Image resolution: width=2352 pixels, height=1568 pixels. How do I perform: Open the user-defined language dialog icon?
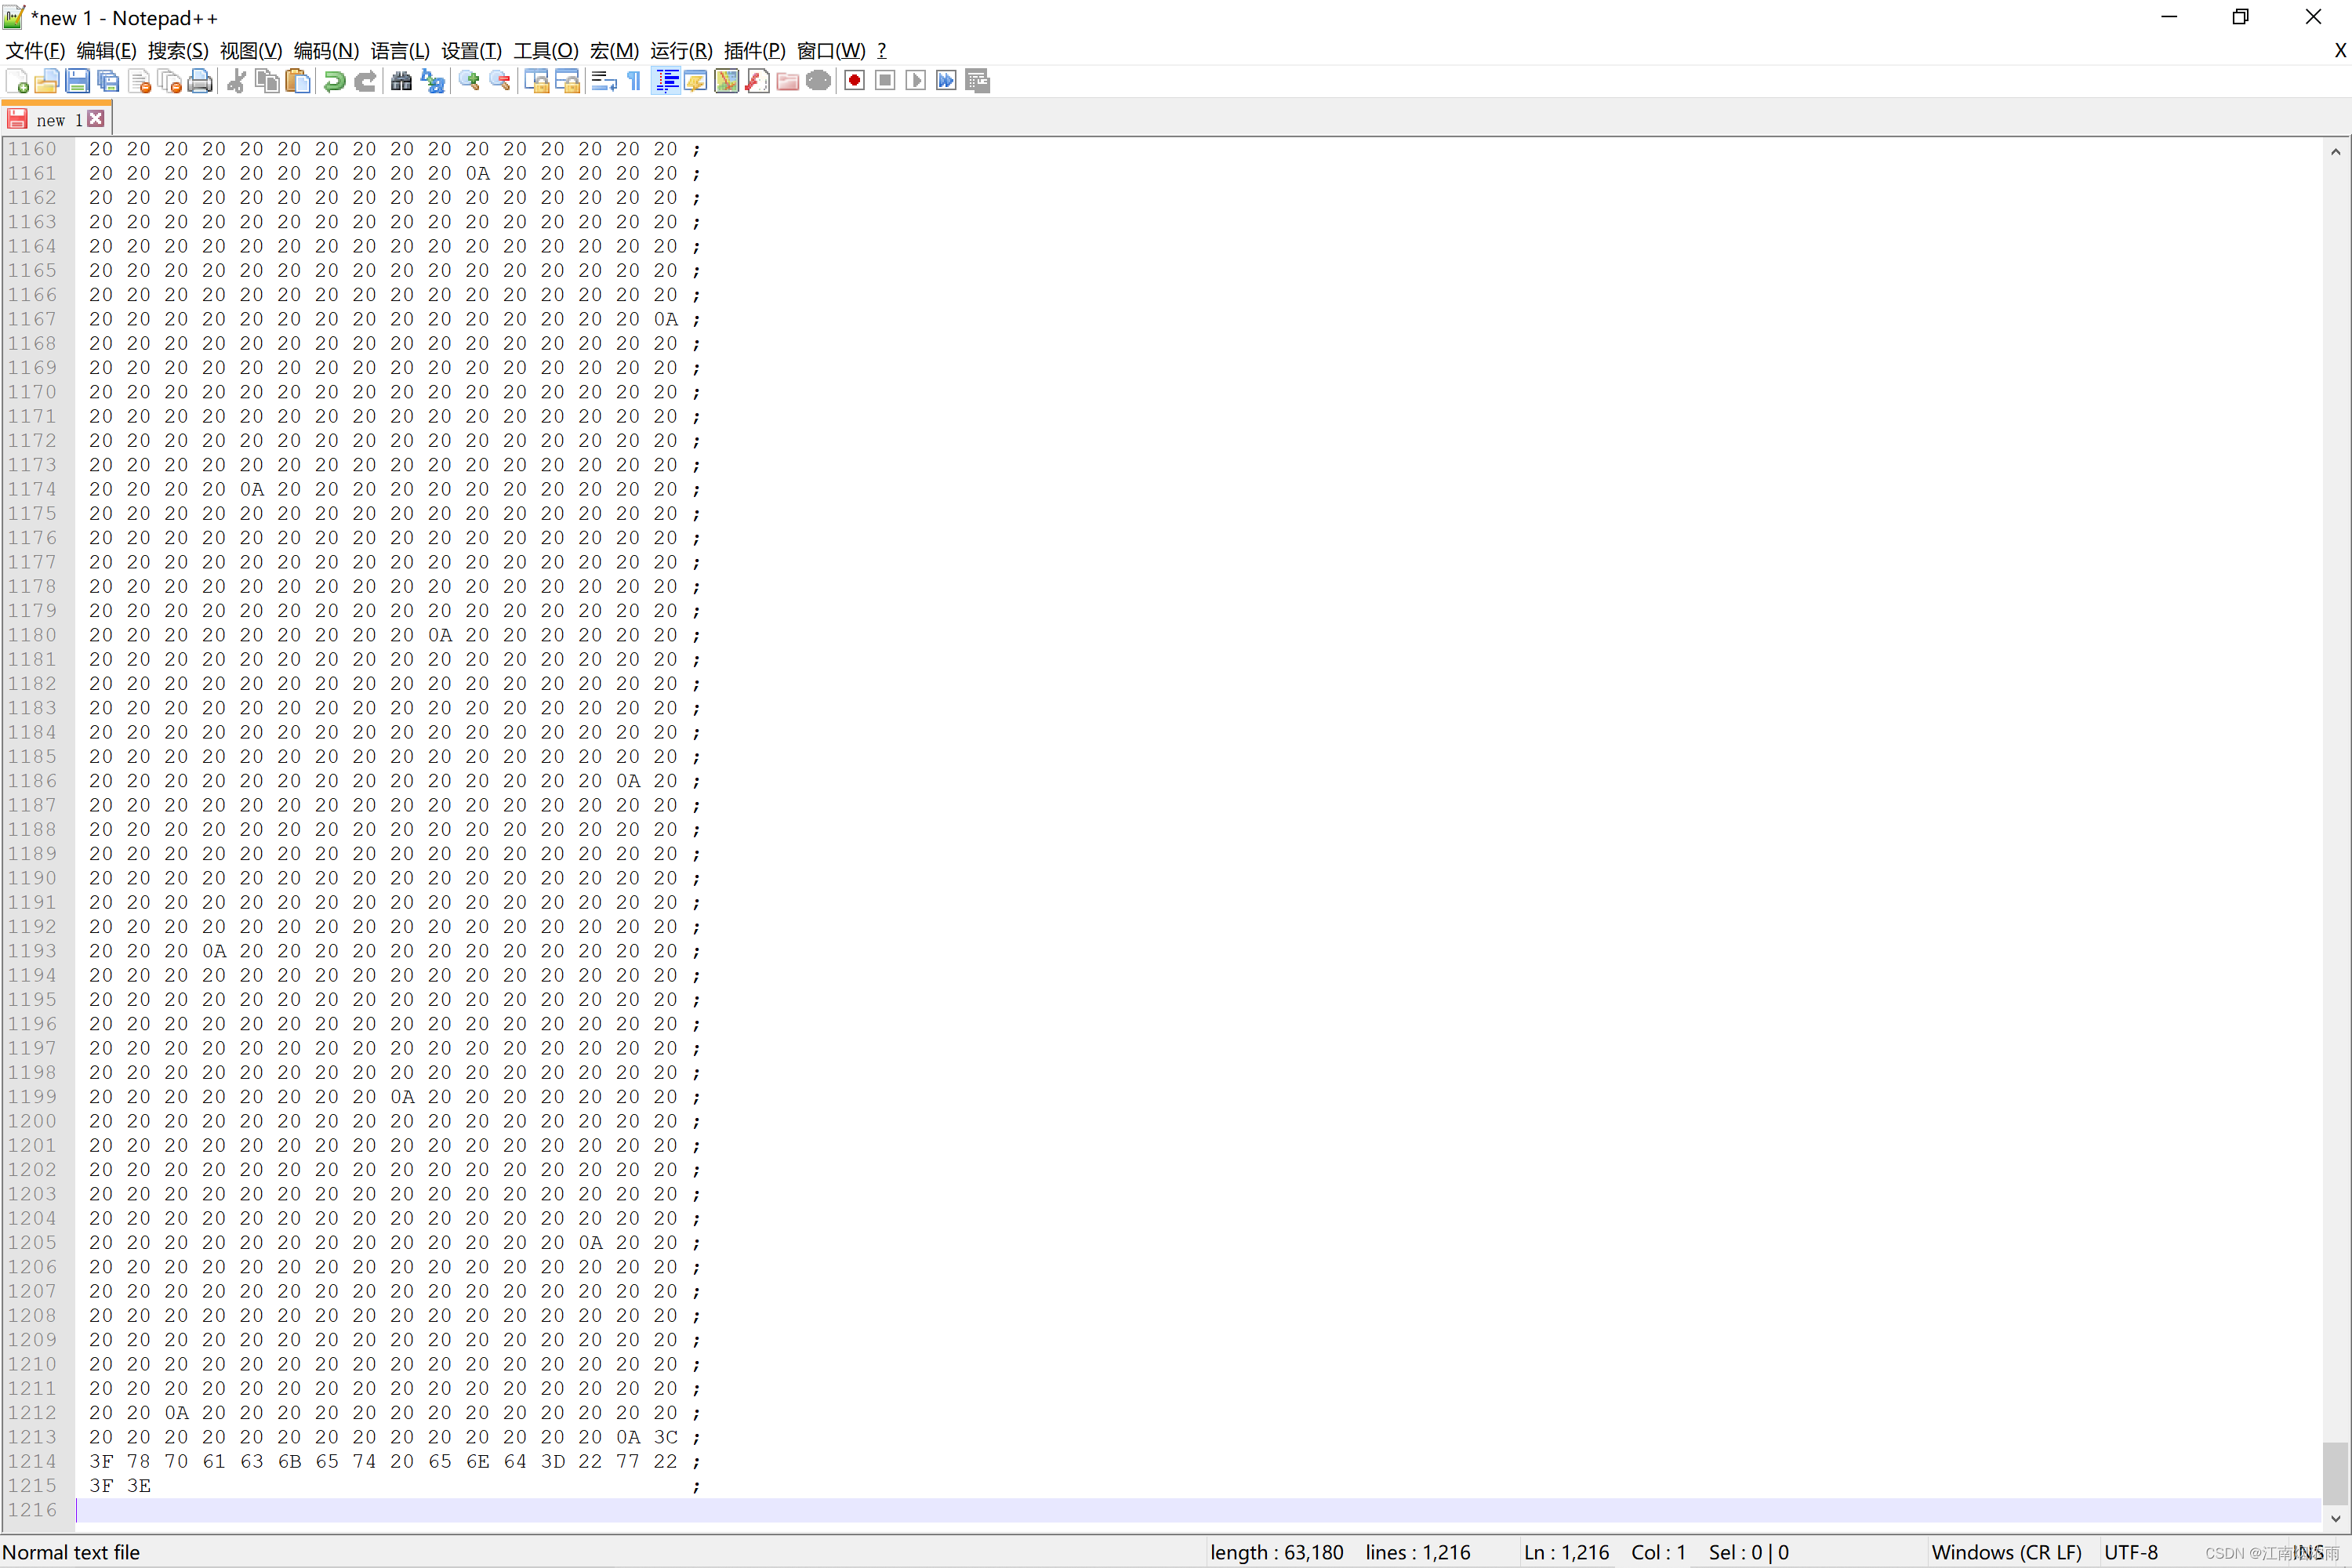pyautogui.click(x=696, y=81)
